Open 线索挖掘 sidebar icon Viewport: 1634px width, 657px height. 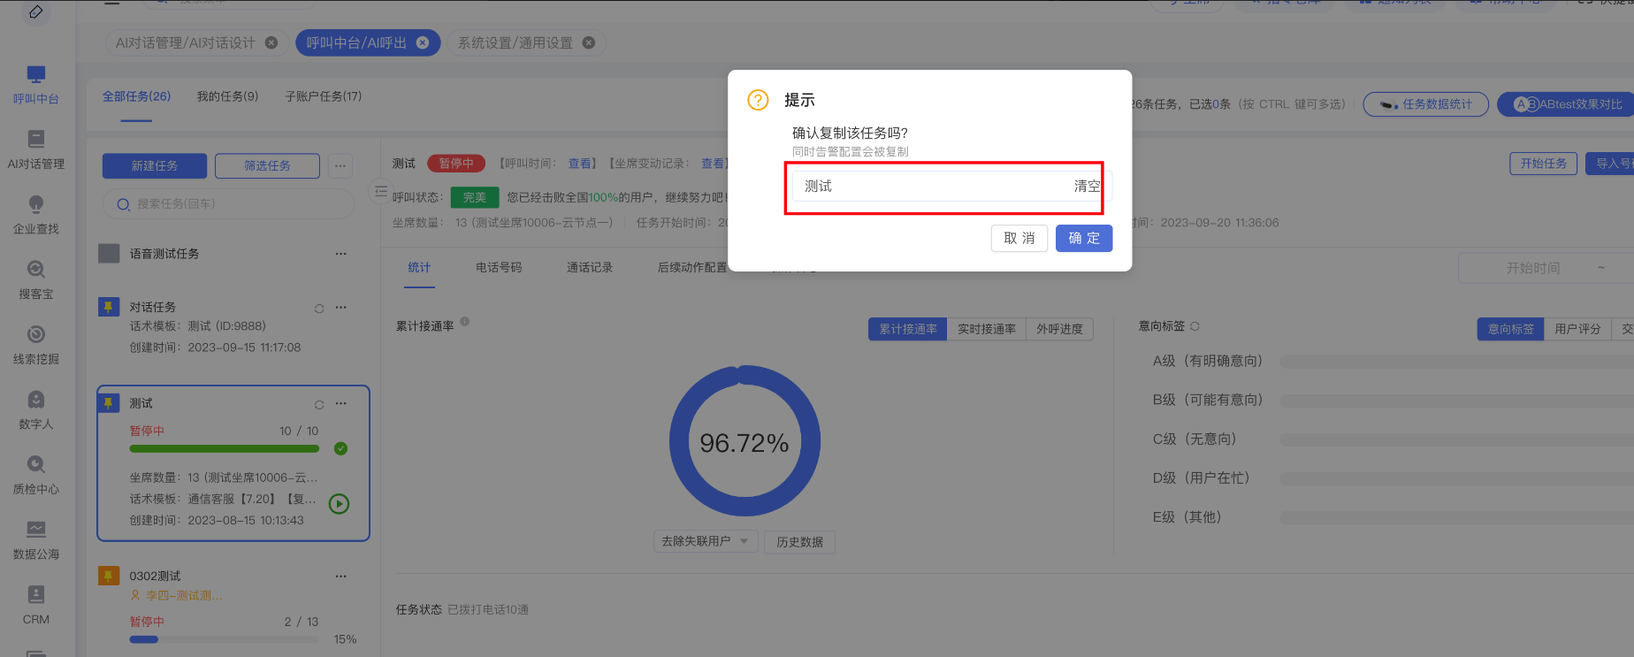[35, 345]
